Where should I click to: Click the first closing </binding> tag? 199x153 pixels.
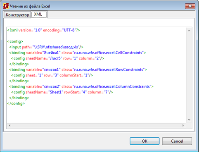click(x=19, y=64)
